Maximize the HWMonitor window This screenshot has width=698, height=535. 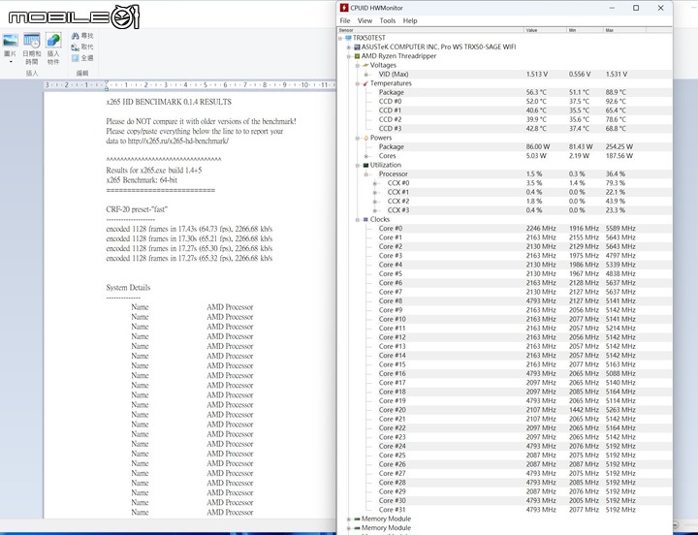click(x=636, y=8)
